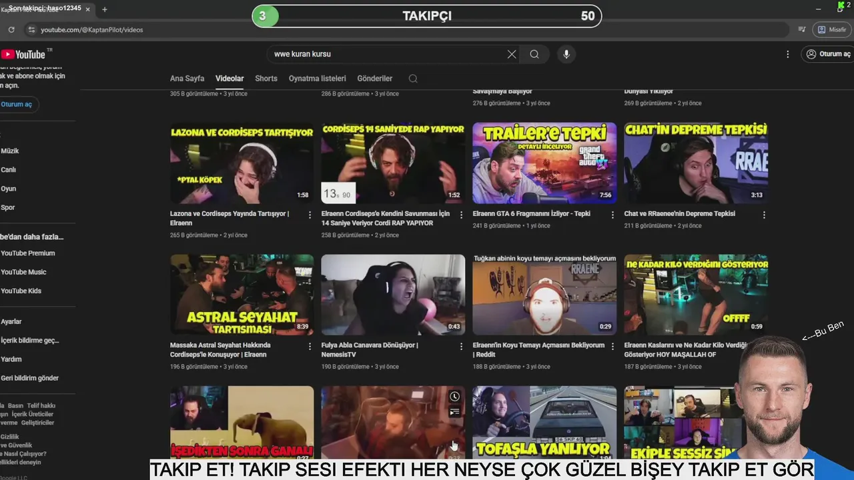Play Fulya Abla Canavara thumbnail
This screenshot has width=854, height=480.
[393, 294]
